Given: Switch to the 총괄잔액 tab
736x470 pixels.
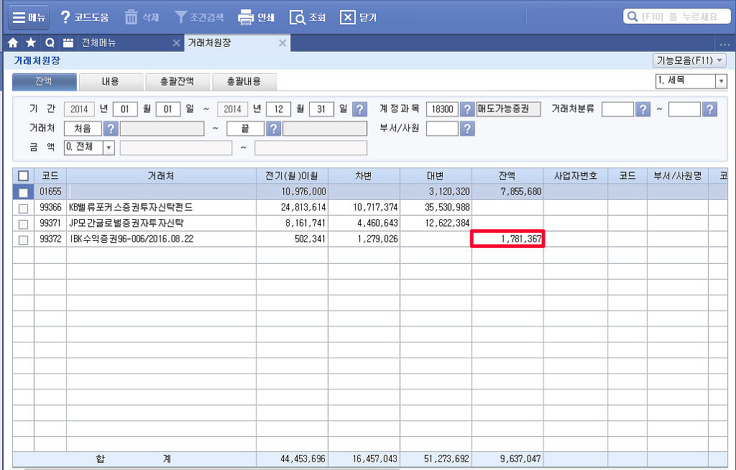Looking at the screenshot, I should pos(178,82).
